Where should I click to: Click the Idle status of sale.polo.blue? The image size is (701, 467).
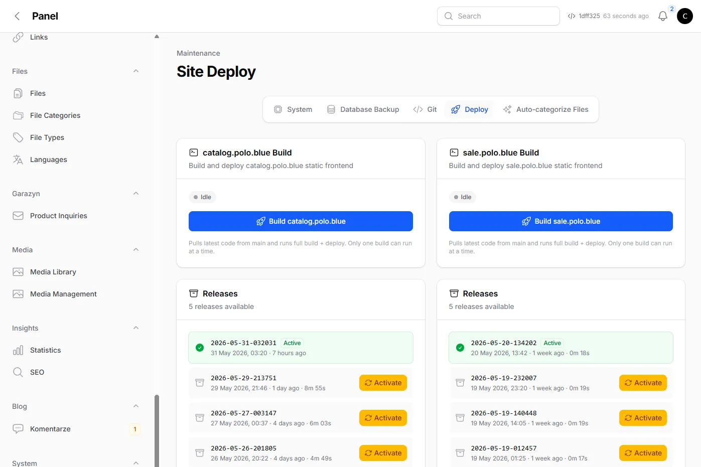coord(463,197)
